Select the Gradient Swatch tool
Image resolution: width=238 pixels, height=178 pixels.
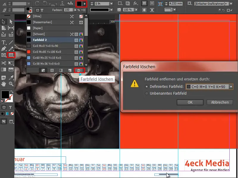click(4, 69)
